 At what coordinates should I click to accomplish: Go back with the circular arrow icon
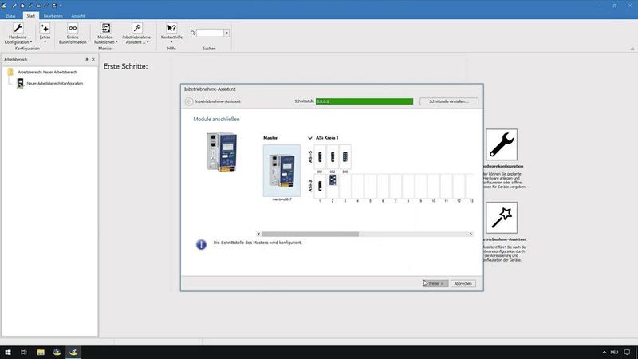point(189,101)
